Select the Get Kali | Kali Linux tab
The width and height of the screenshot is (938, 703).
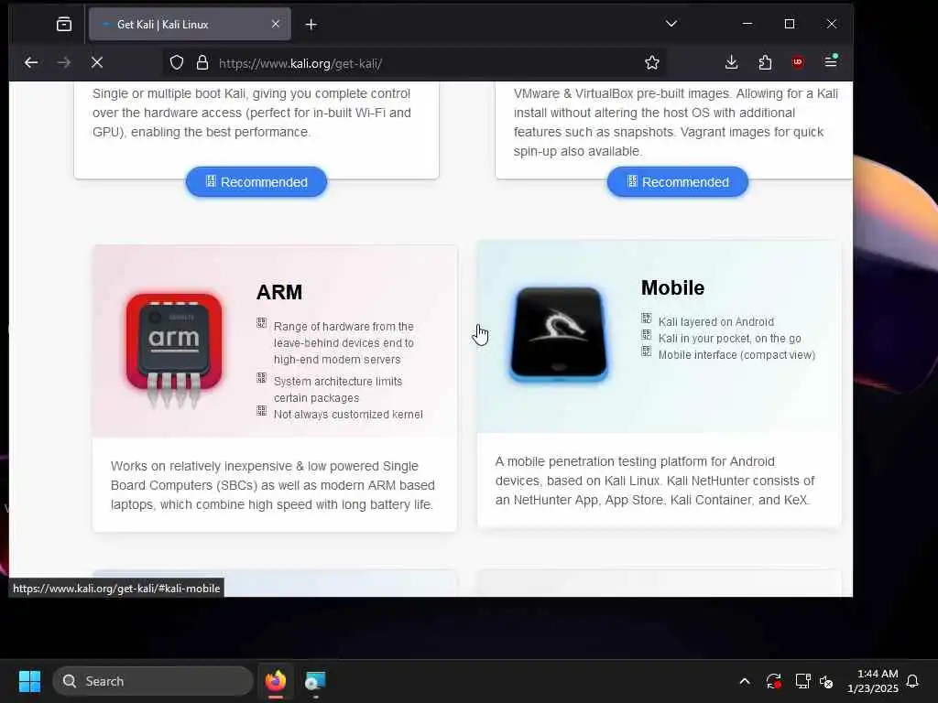190,25
